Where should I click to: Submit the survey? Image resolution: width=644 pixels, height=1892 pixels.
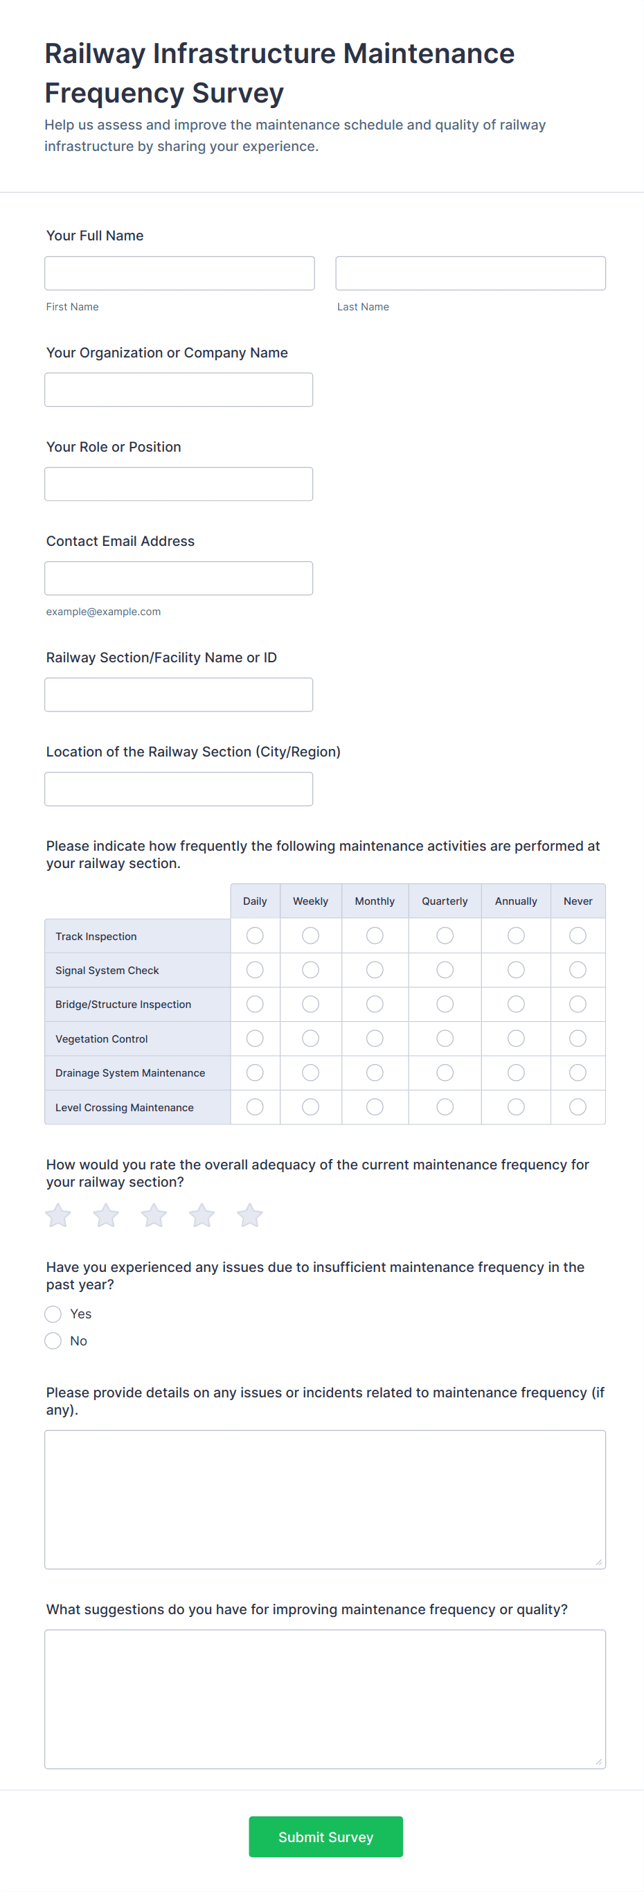(x=325, y=1837)
